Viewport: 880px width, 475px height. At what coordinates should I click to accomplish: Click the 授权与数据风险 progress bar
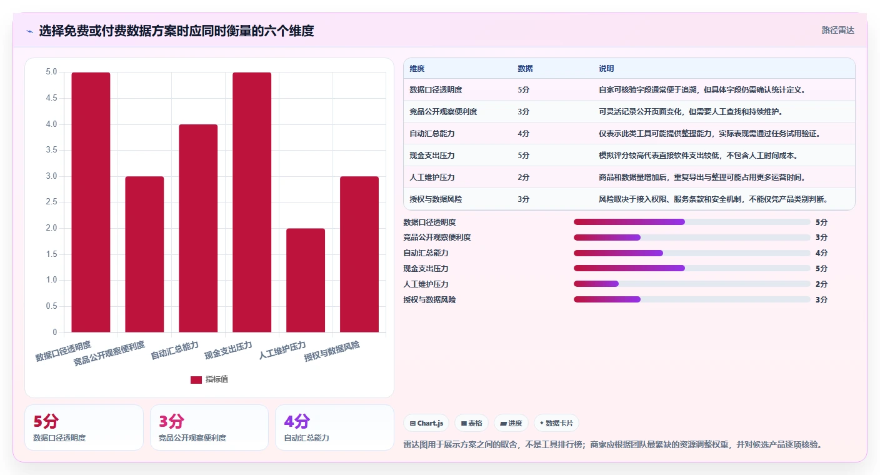(692, 299)
